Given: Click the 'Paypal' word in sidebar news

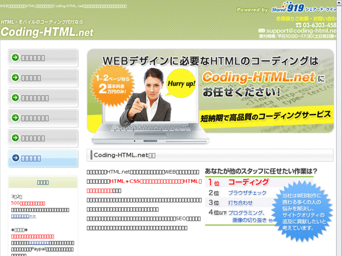Looking at the screenshot, I should (x=38, y=249).
